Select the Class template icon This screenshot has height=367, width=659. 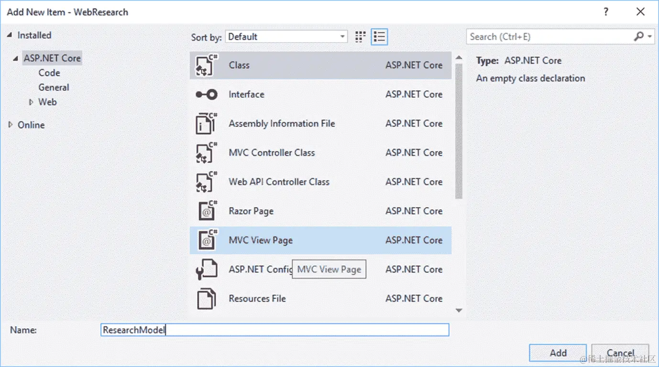[207, 65]
